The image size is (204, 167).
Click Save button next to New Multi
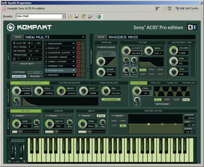[18, 37]
